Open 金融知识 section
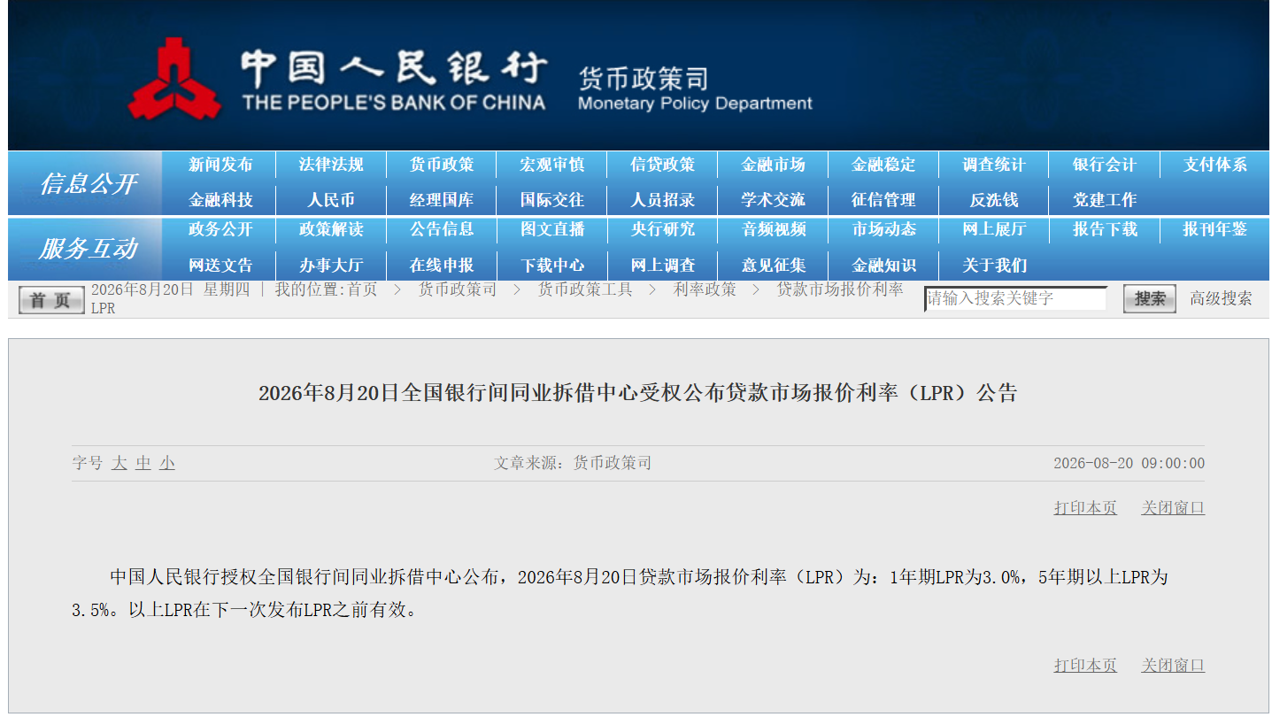The height and width of the screenshot is (717, 1272). coord(884,265)
